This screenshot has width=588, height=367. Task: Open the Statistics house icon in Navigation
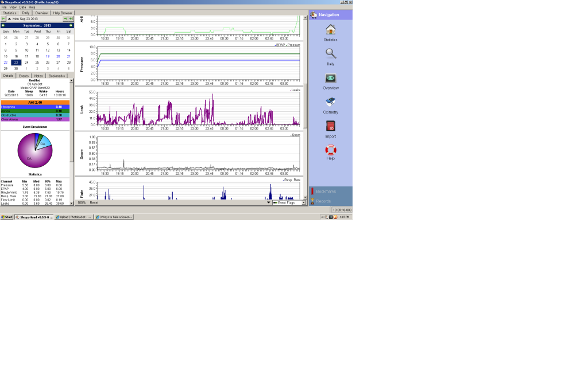click(330, 30)
